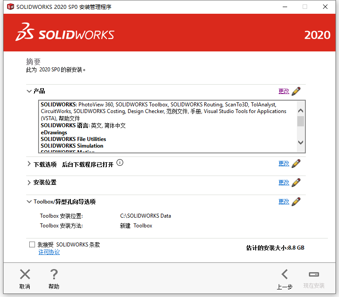Viewport: 339px width, 297px height.
Task: Click the SOLIDWORKS 语言: 英文, 简体中文 line
Action: pyautogui.click(x=83, y=125)
